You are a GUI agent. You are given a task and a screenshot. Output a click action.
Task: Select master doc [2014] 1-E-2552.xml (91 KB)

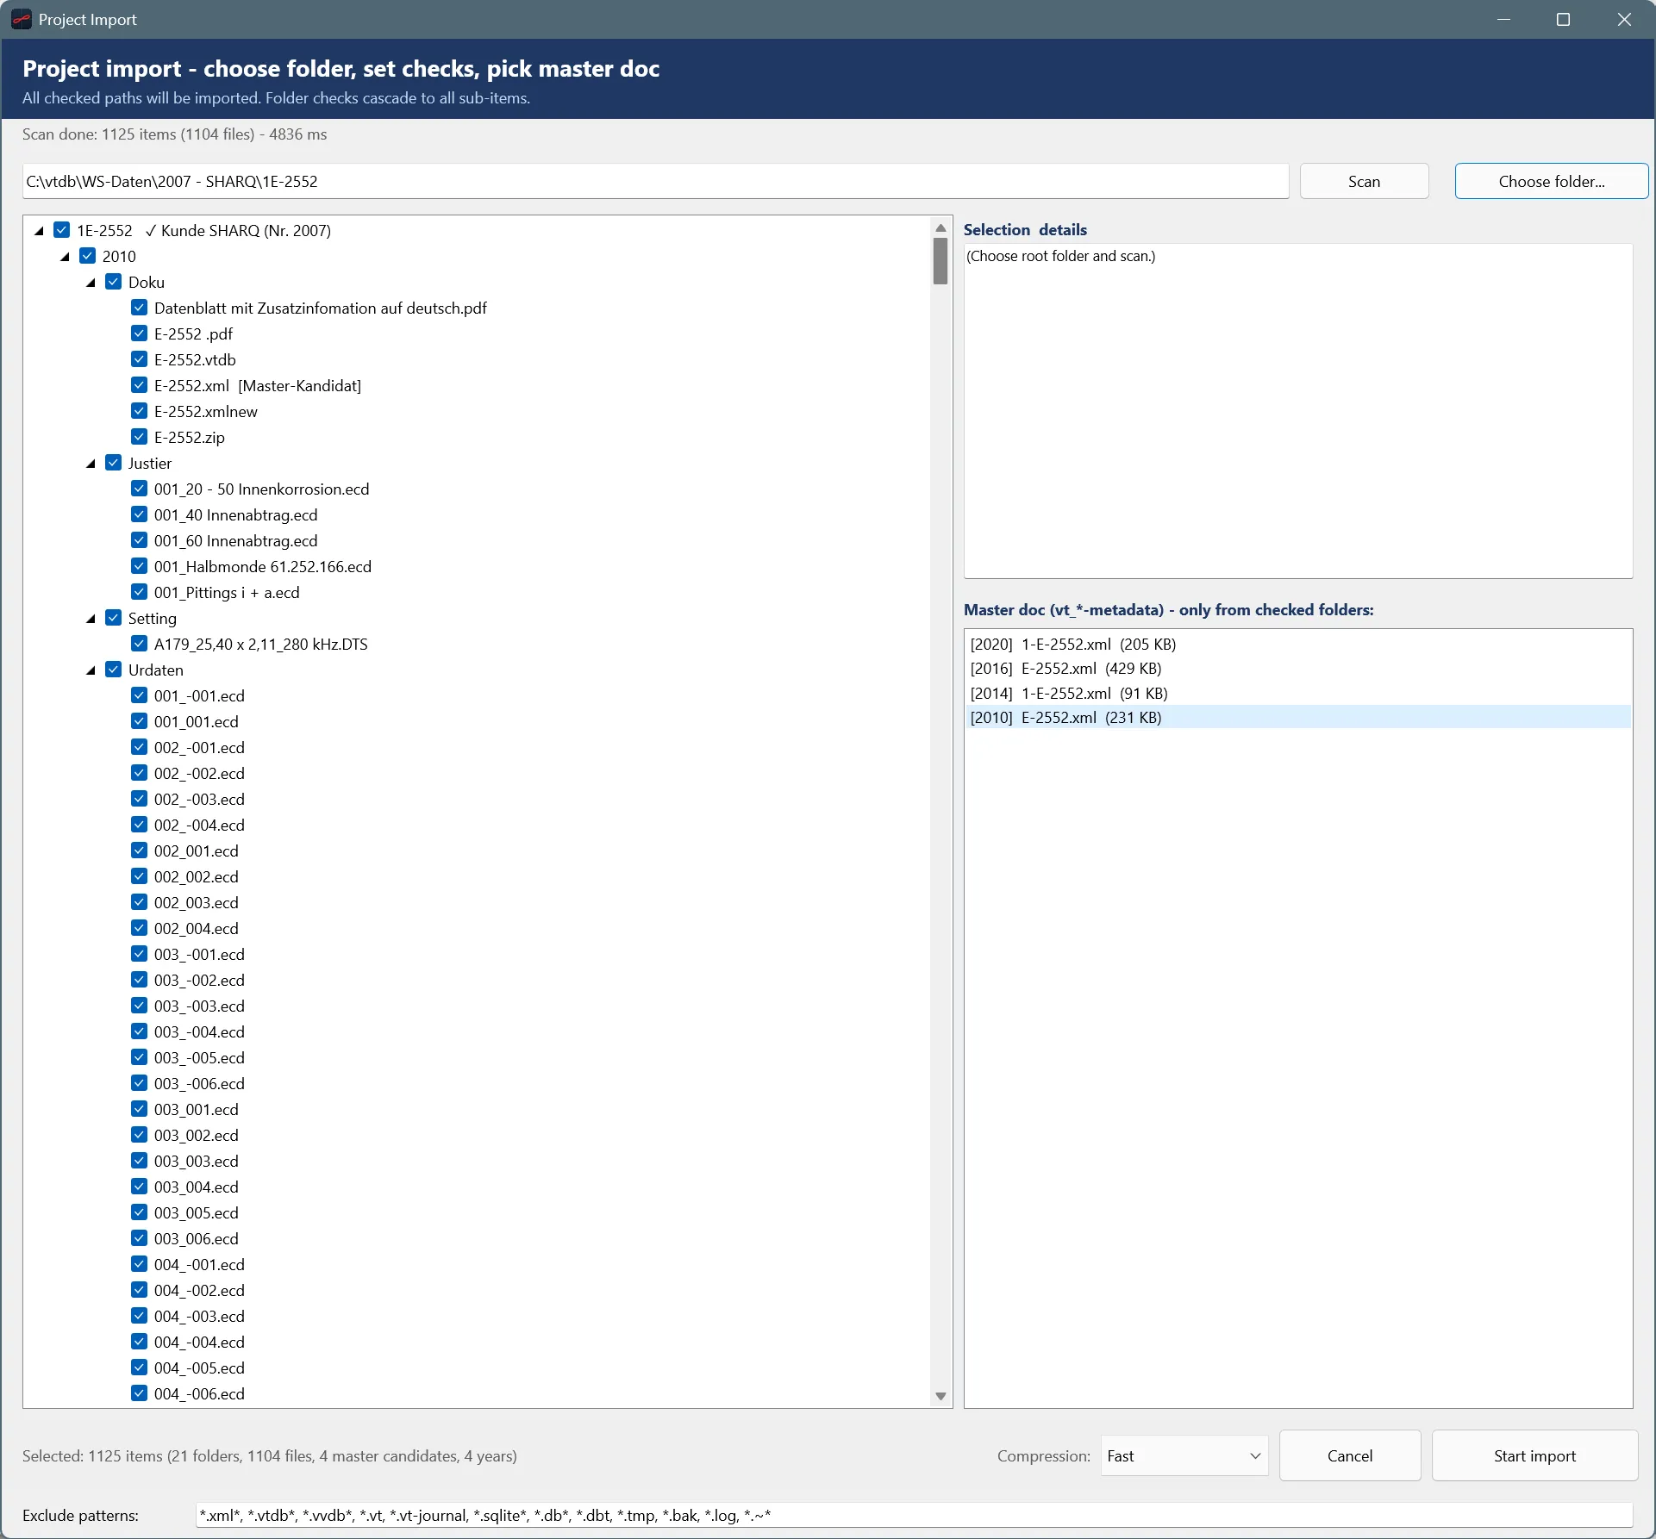(x=1297, y=693)
